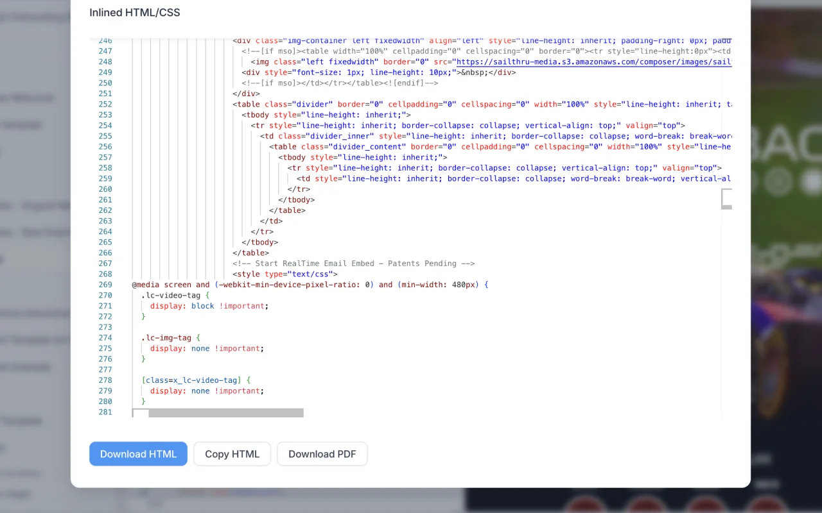Click the '</td>' tag on line 263

272,221
